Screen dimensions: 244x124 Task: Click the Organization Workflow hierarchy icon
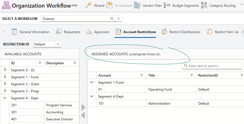[x=6, y=5]
